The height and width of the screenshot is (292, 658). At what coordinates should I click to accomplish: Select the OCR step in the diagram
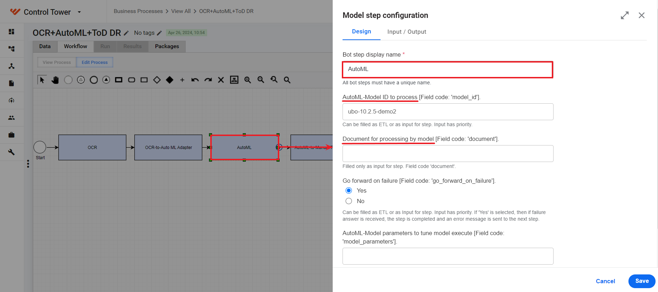[92, 148]
